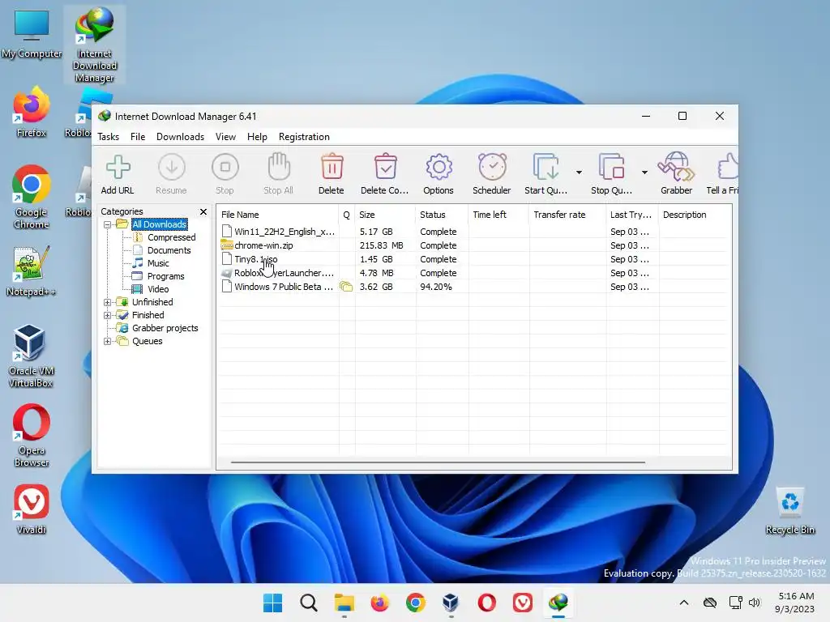
Task: Open the Tasks menu
Action: [x=109, y=137]
